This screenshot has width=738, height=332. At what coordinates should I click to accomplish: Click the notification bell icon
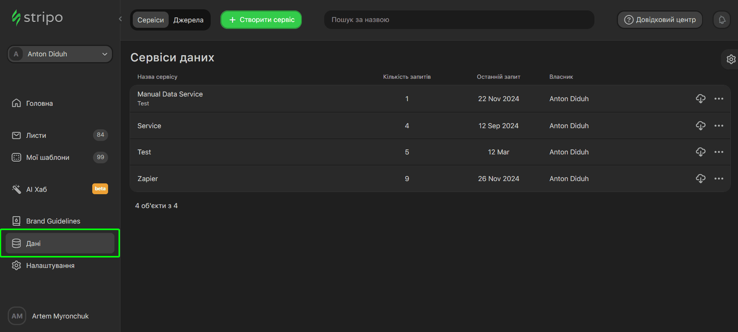(722, 20)
